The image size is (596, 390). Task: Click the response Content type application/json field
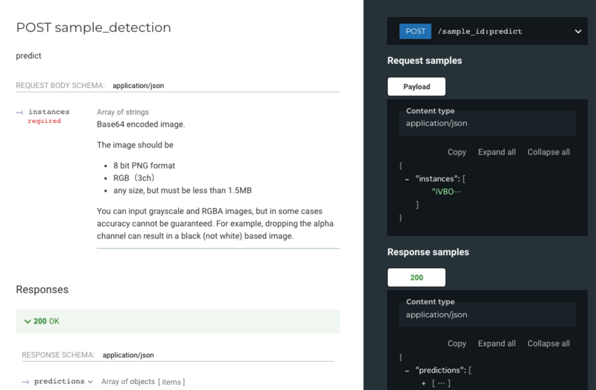tap(487, 315)
